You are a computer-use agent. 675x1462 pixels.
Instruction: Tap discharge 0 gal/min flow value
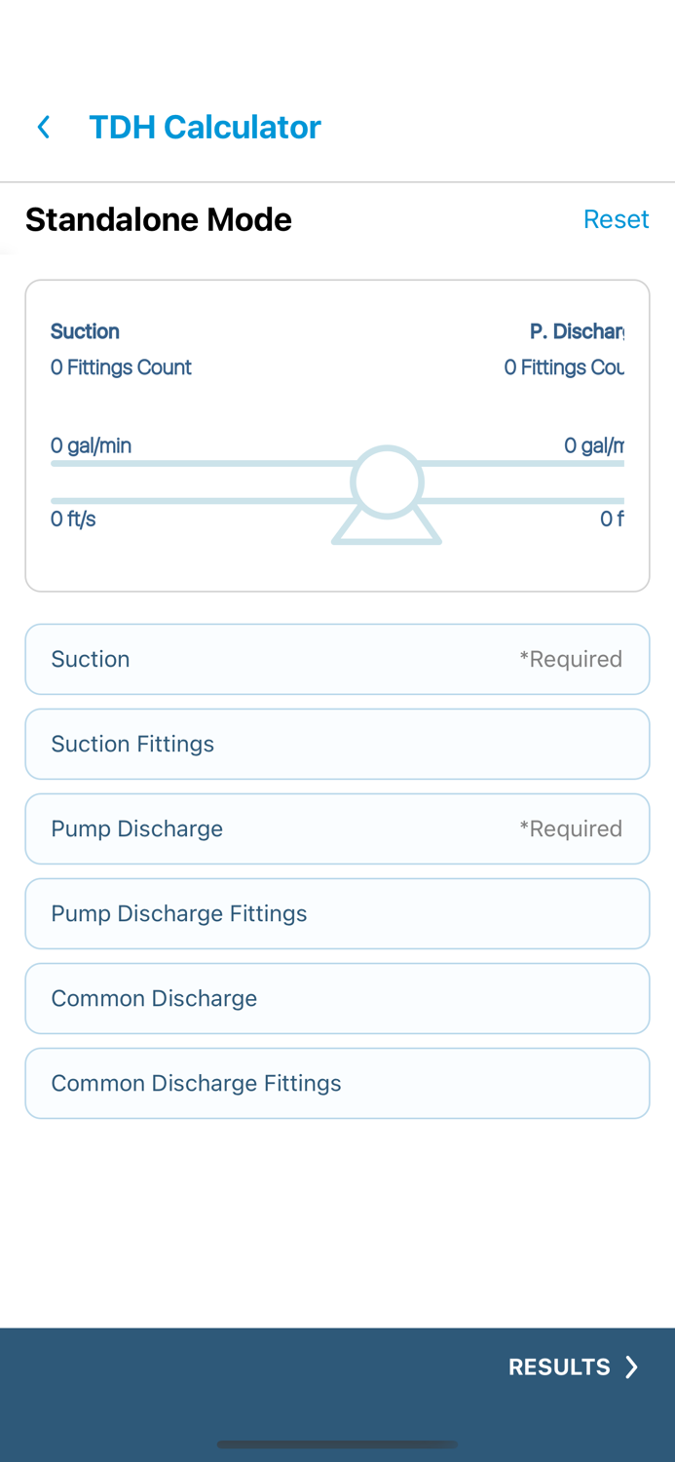coord(593,445)
